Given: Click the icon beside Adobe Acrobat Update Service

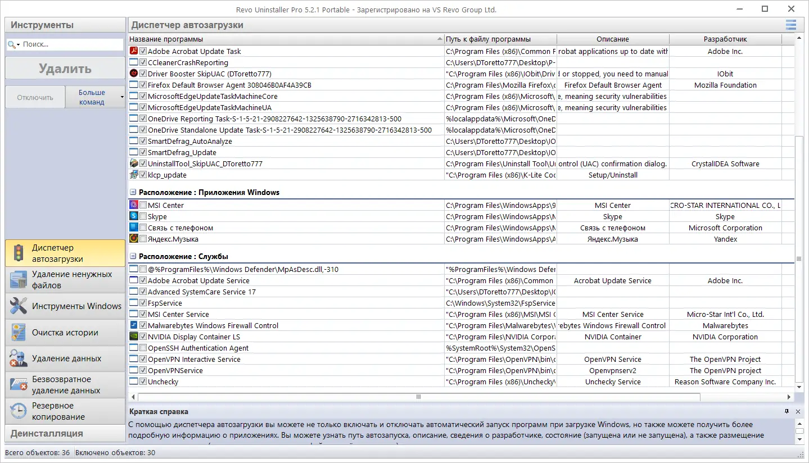Looking at the screenshot, I should click(x=134, y=280).
